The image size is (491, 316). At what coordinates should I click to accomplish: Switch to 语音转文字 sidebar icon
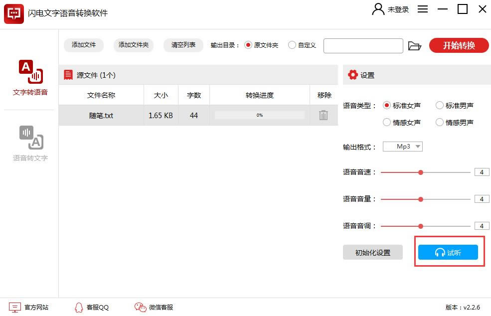(31, 137)
